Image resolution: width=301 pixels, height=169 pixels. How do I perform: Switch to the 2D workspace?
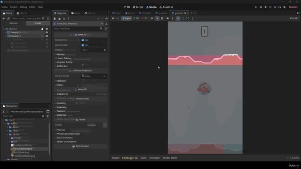click(127, 7)
